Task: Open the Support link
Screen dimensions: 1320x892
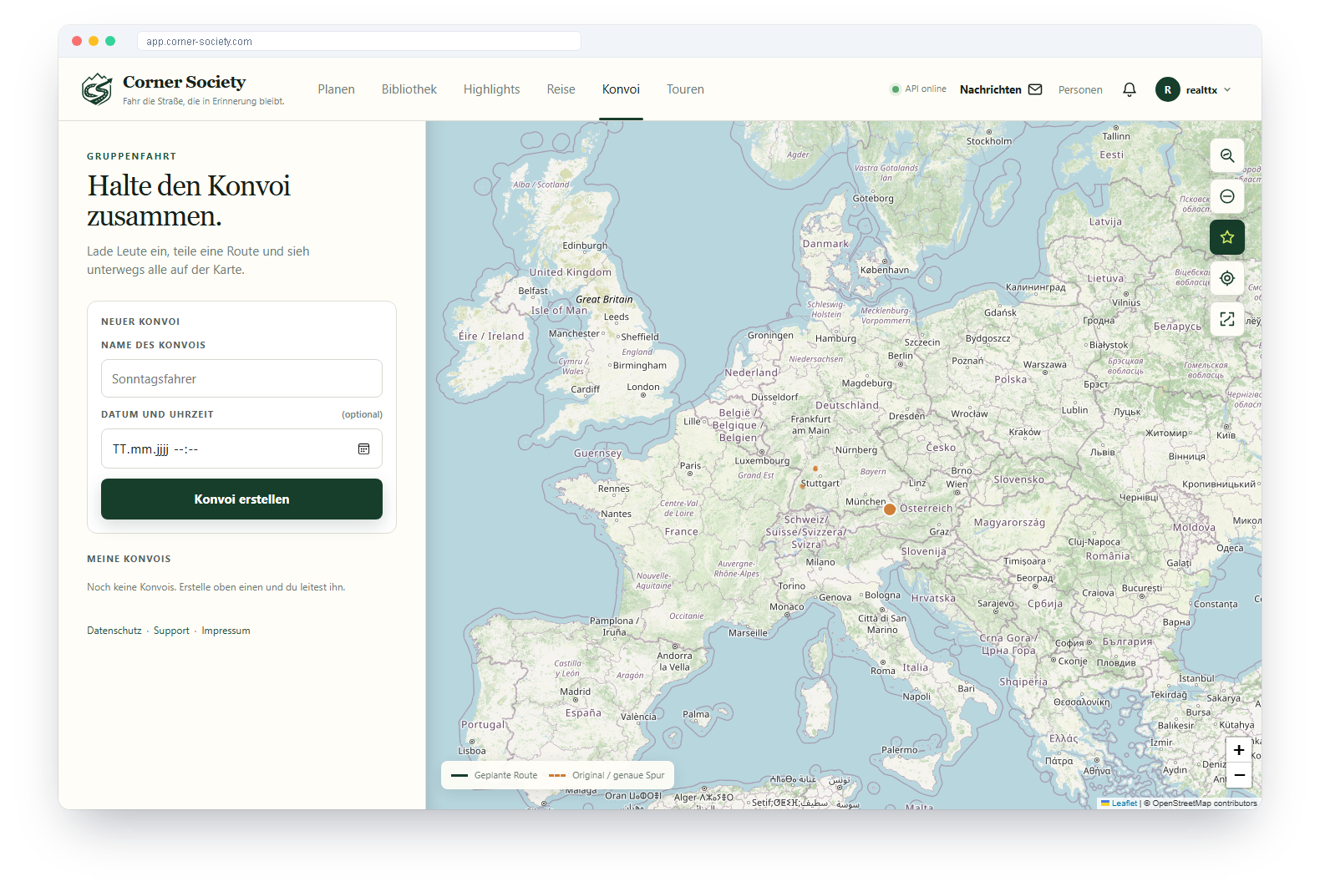Action: tap(171, 631)
